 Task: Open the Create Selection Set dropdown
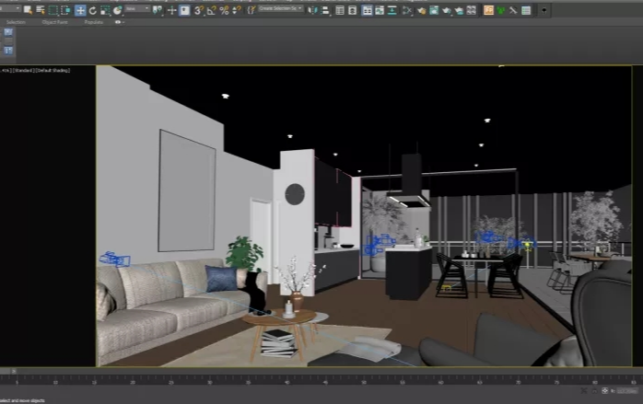280,8
